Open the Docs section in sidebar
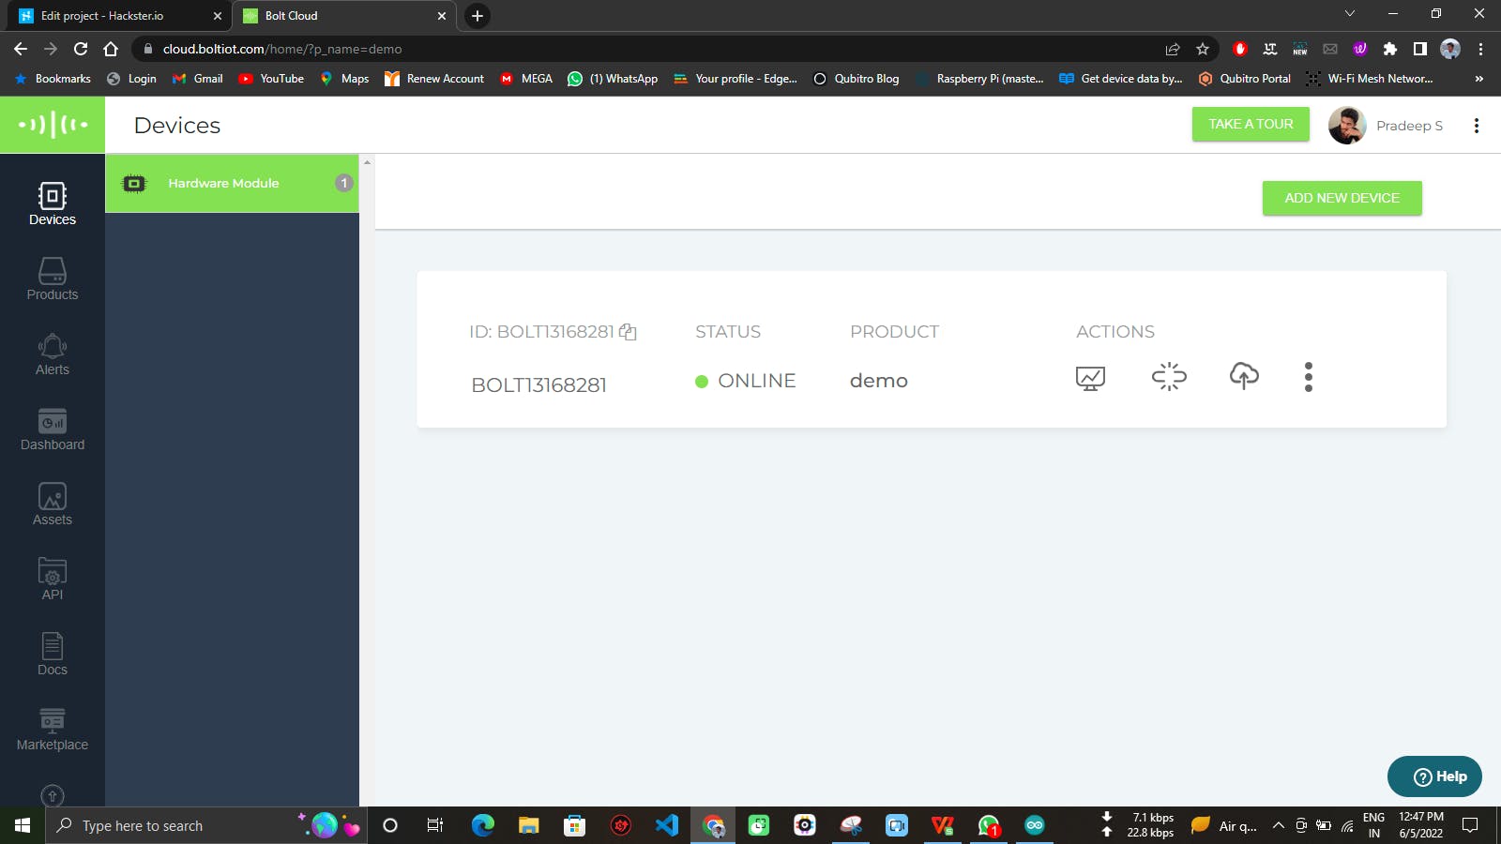Image resolution: width=1501 pixels, height=844 pixels. (53, 655)
